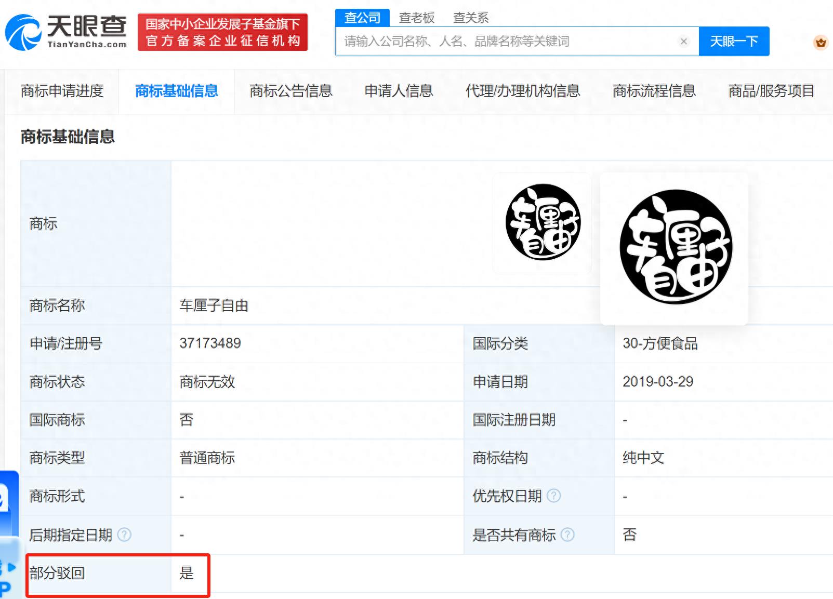The image size is (833, 599).
Task: Select the 商标基础信息 tab
Action: [176, 91]
